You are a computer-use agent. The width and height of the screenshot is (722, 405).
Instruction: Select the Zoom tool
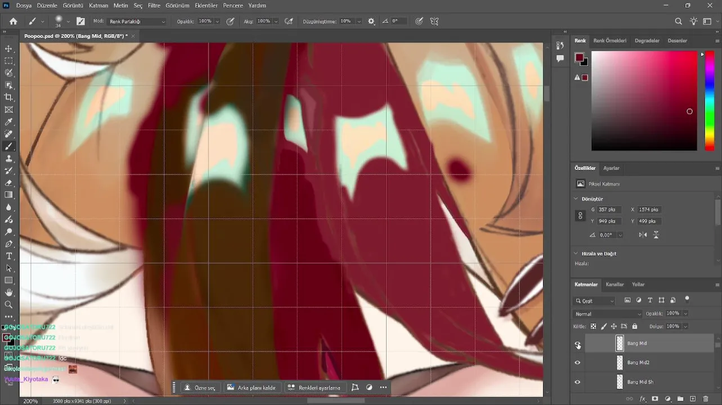(9, 305)
